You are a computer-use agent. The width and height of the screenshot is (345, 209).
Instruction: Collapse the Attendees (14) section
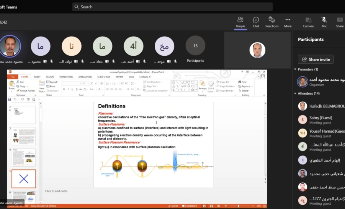(x=295, y=93)
